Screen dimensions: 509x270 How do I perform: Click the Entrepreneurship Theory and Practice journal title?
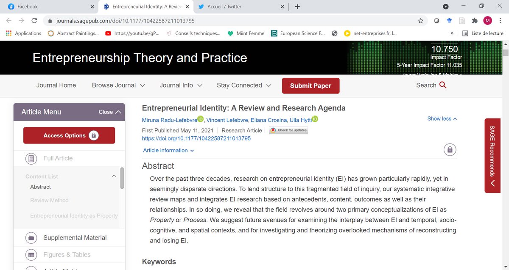[140, 58]
